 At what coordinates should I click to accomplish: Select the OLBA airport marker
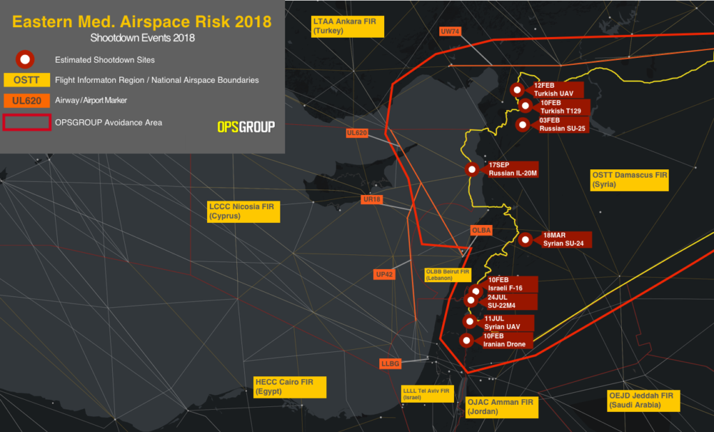(x=482, y=230)
